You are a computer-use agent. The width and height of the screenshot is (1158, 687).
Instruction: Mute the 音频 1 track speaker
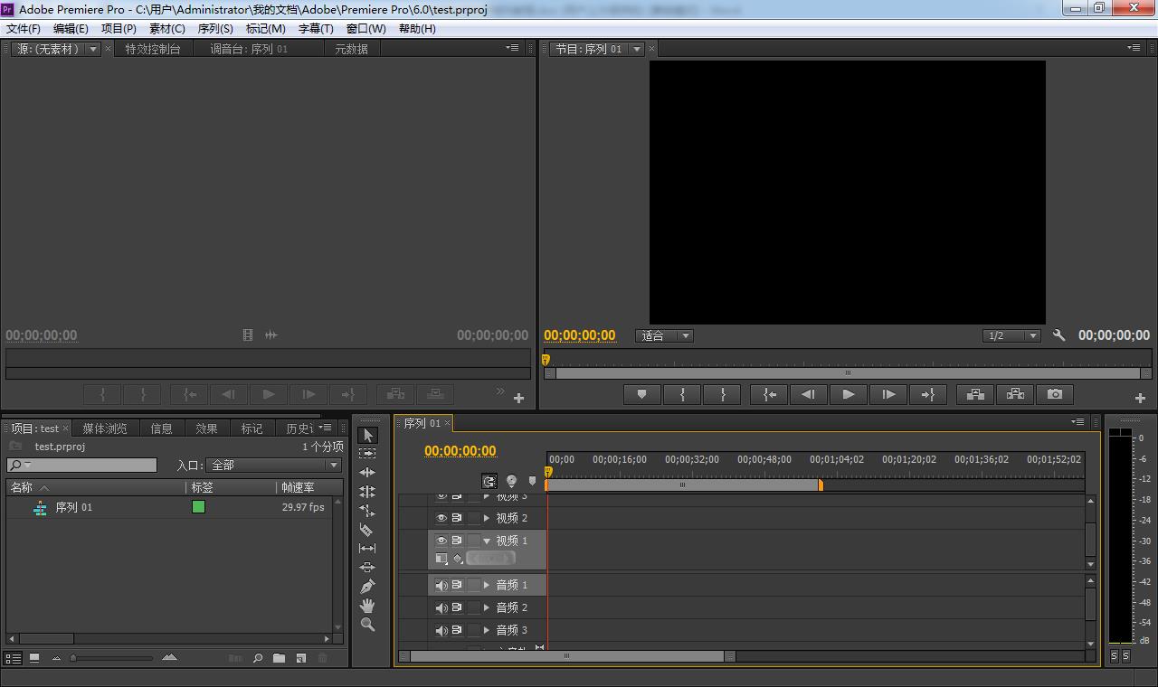pyautogui.click(x=441, y=585)
